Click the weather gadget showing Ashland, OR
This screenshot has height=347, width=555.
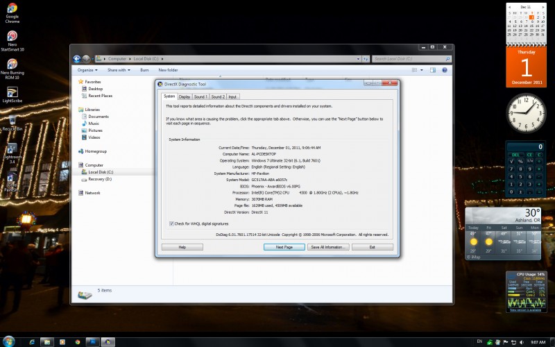click(503, 234)
